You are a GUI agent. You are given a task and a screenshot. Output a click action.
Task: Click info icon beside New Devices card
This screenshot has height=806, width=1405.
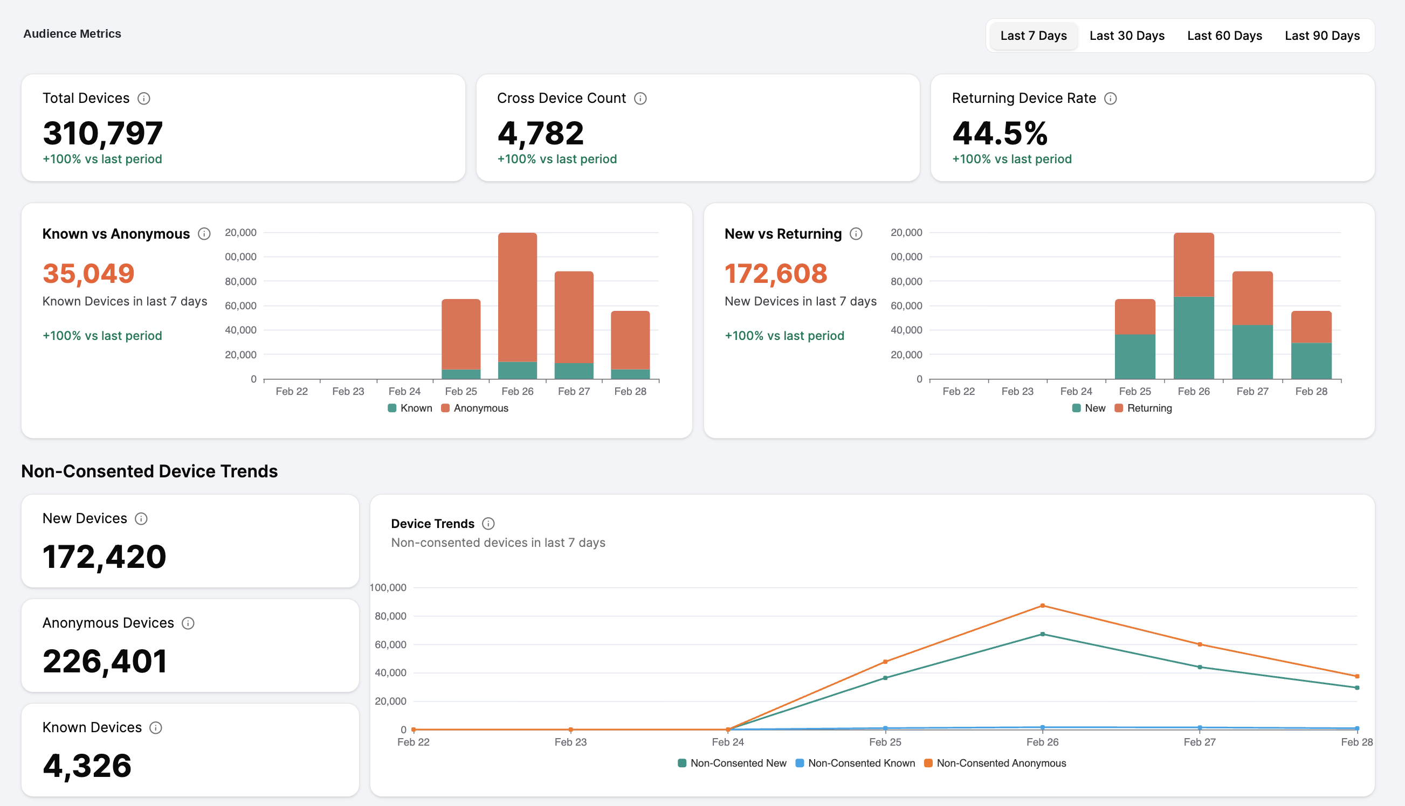click(141, 519)
